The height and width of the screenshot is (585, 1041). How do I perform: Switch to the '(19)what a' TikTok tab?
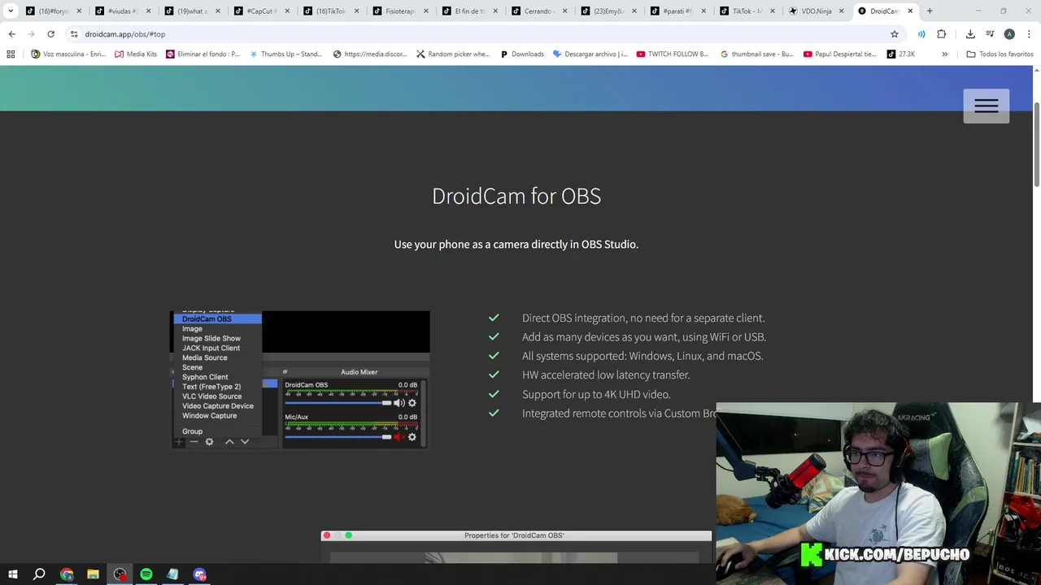pos(191,11)
